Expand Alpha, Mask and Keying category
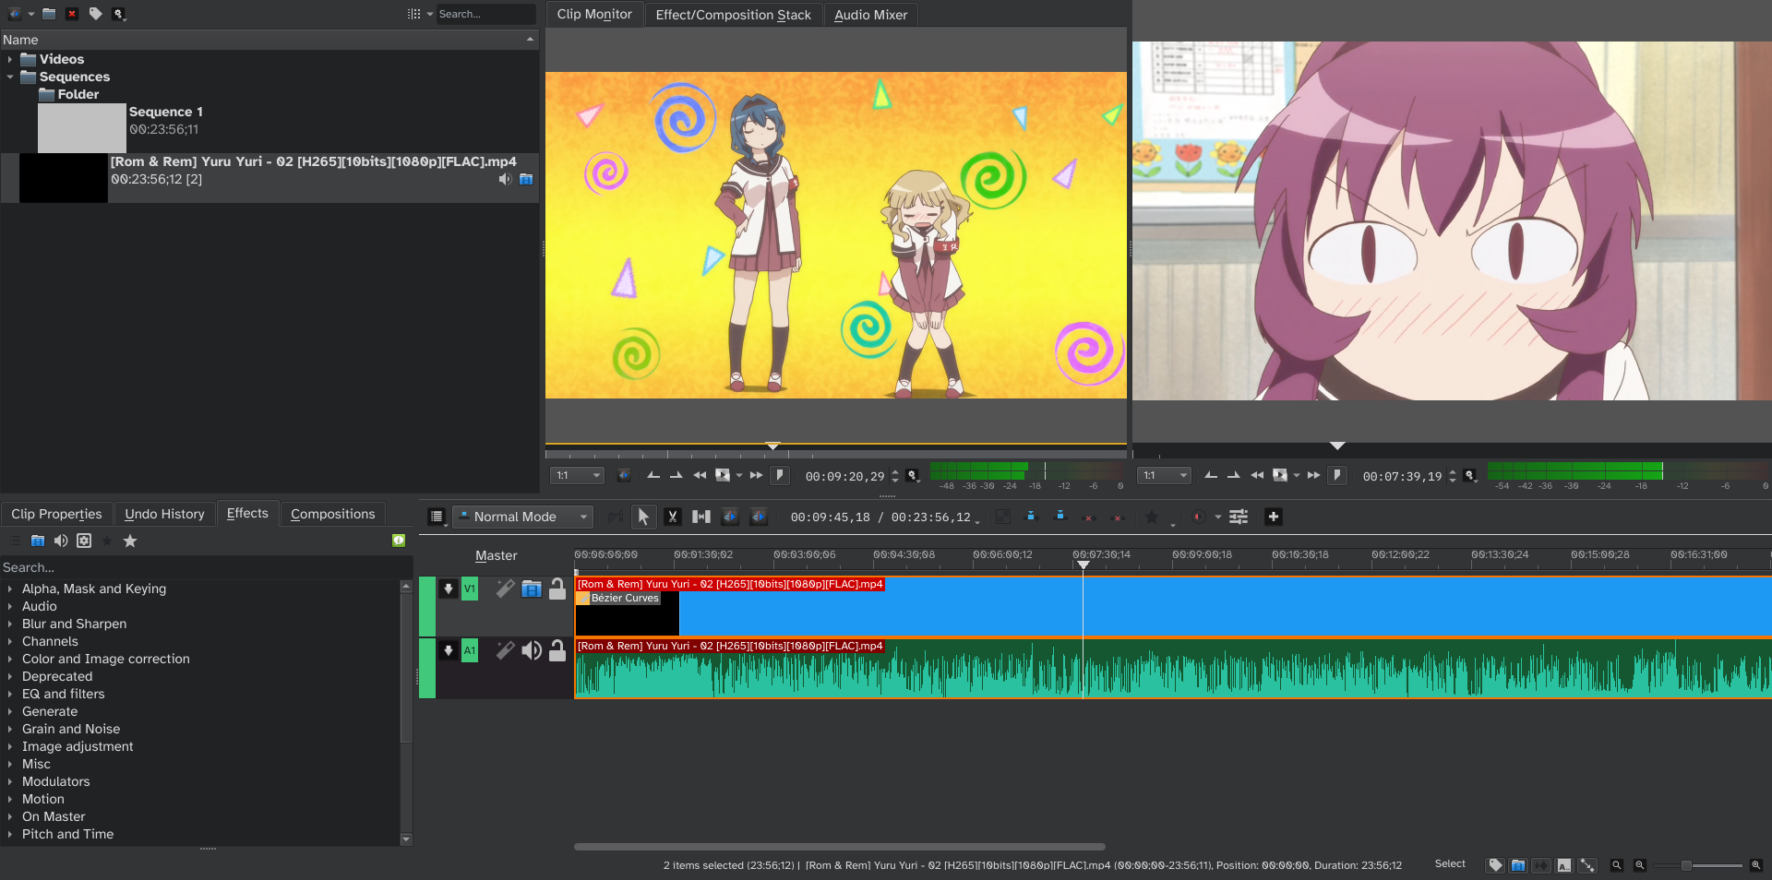The width and height of the screenshot is (1772, 880). pyautogui.click(x=10, y=589)
